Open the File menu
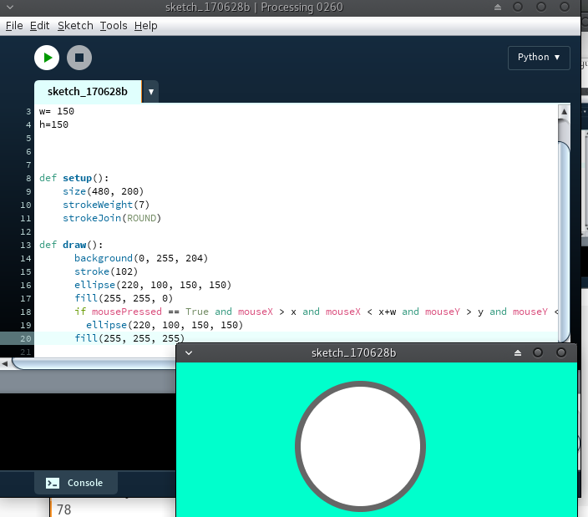 click(14, 26)
